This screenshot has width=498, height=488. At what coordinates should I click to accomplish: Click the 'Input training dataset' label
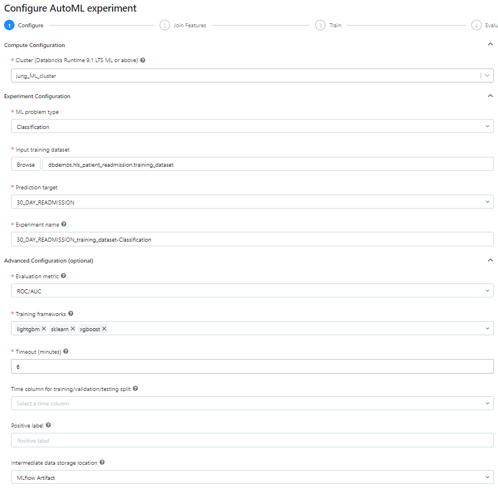(x=42, y=150)
